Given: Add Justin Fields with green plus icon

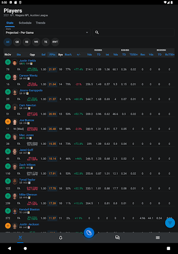Looking at the screenshot, I should point(8,62).
